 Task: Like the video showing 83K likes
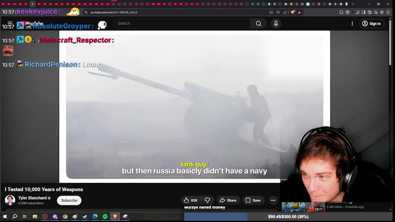[190, 200]
